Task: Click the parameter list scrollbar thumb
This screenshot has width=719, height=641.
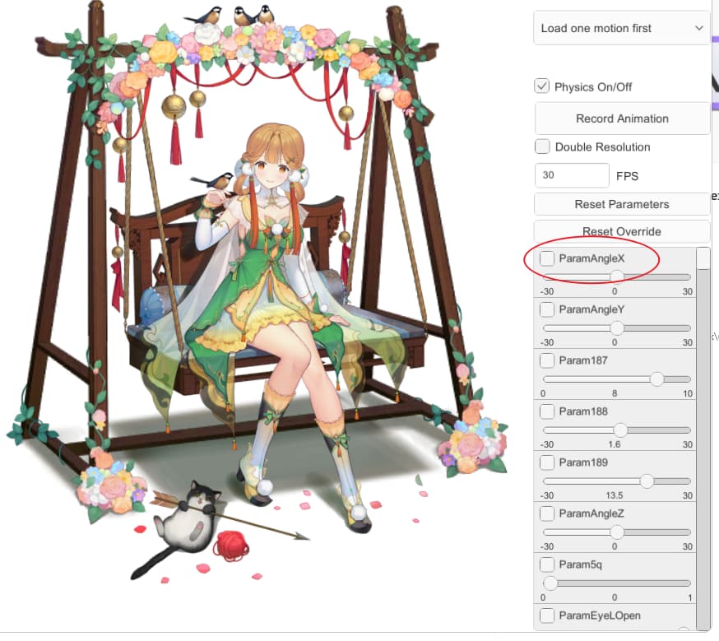Action: 703,258
